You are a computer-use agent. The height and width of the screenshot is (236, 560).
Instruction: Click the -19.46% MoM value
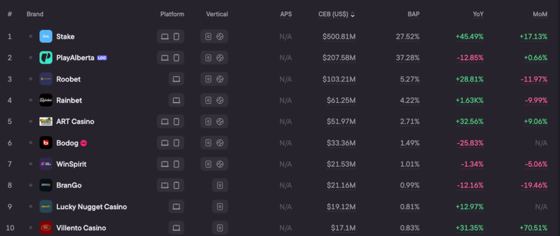coord(534,185)
